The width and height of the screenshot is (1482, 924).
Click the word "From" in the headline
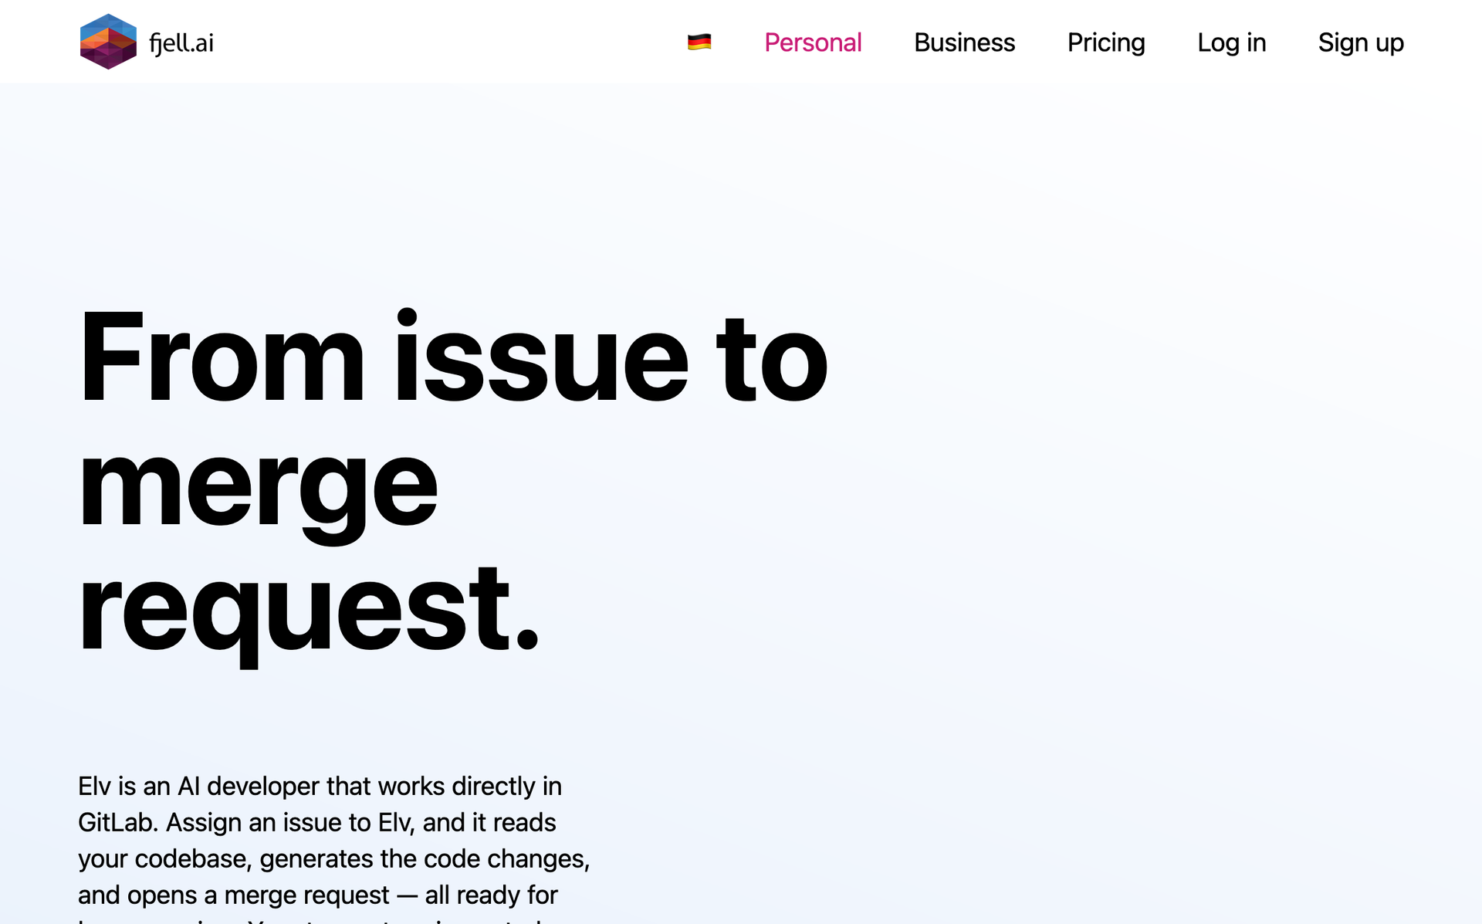click(222, 357)
